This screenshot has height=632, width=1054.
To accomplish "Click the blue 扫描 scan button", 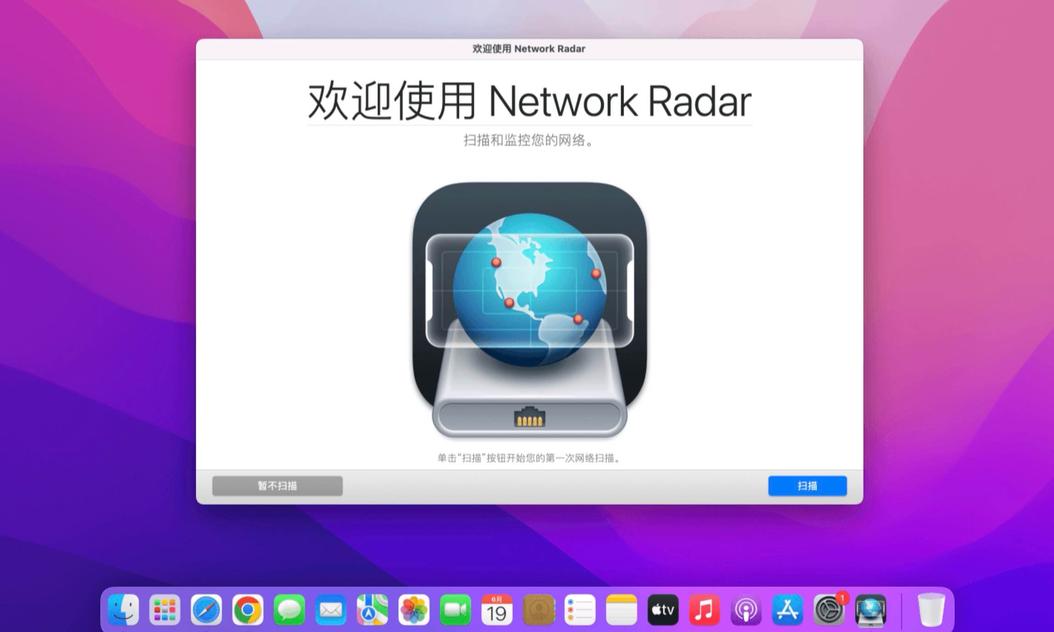I will 807,485.
